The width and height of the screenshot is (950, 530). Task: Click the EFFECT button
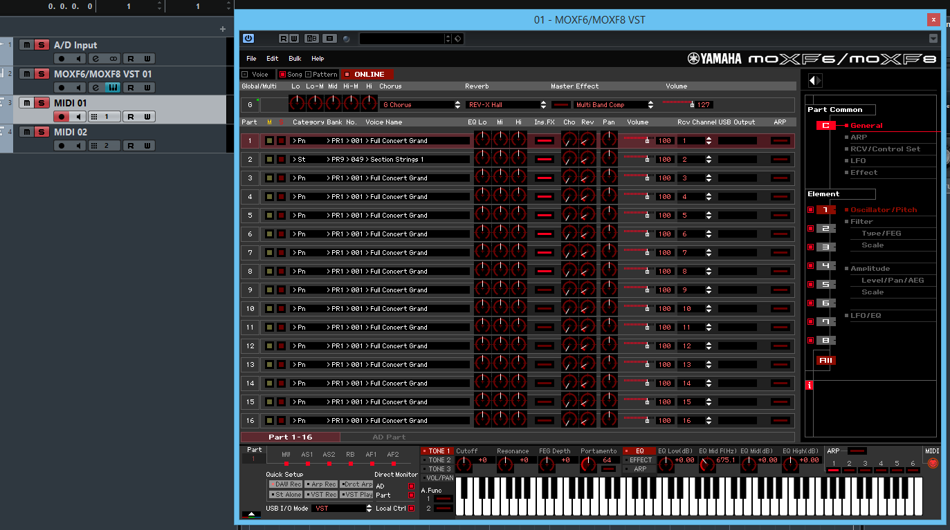(638, 460)
